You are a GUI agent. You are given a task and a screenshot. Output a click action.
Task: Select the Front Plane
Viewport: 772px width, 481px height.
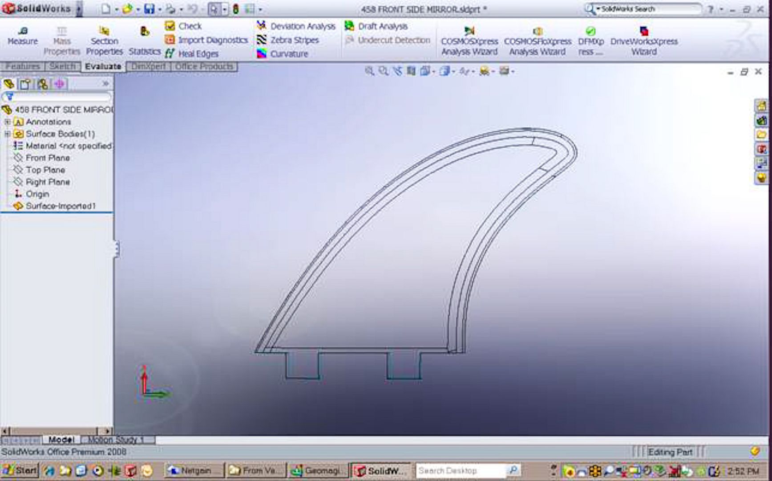[x=42, y=158]
